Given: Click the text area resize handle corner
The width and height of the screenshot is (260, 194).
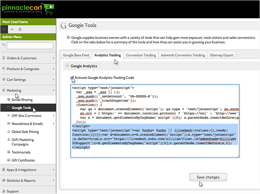Looking at the screenshot, I should pyautogui.click(x=238, y=156).
